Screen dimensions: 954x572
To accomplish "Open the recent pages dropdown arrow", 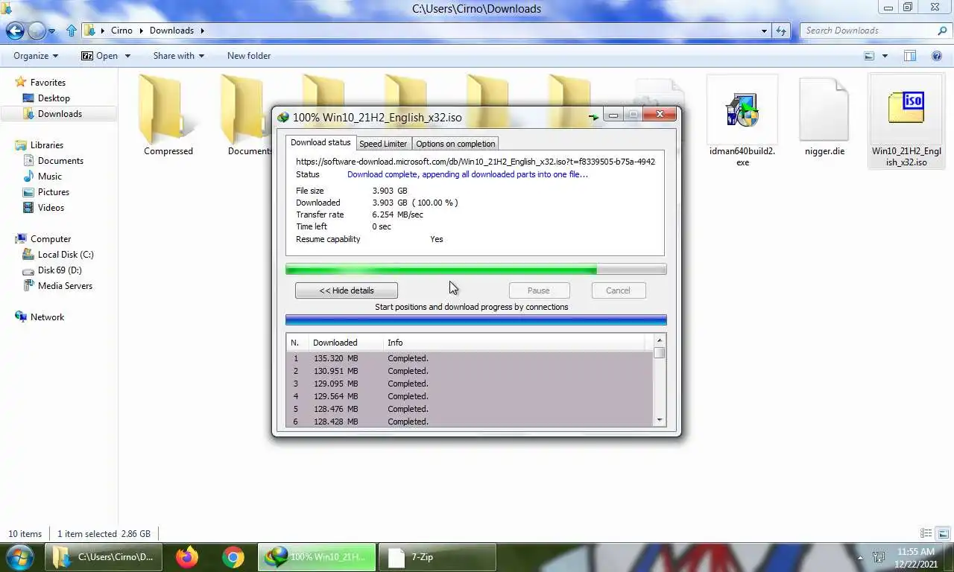I will tap(52, 31).
